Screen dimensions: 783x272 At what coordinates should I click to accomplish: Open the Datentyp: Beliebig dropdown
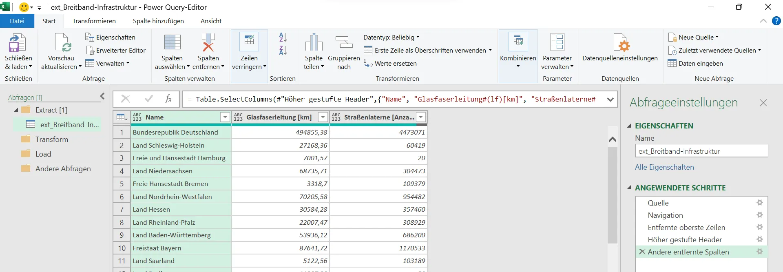point(391,37)
